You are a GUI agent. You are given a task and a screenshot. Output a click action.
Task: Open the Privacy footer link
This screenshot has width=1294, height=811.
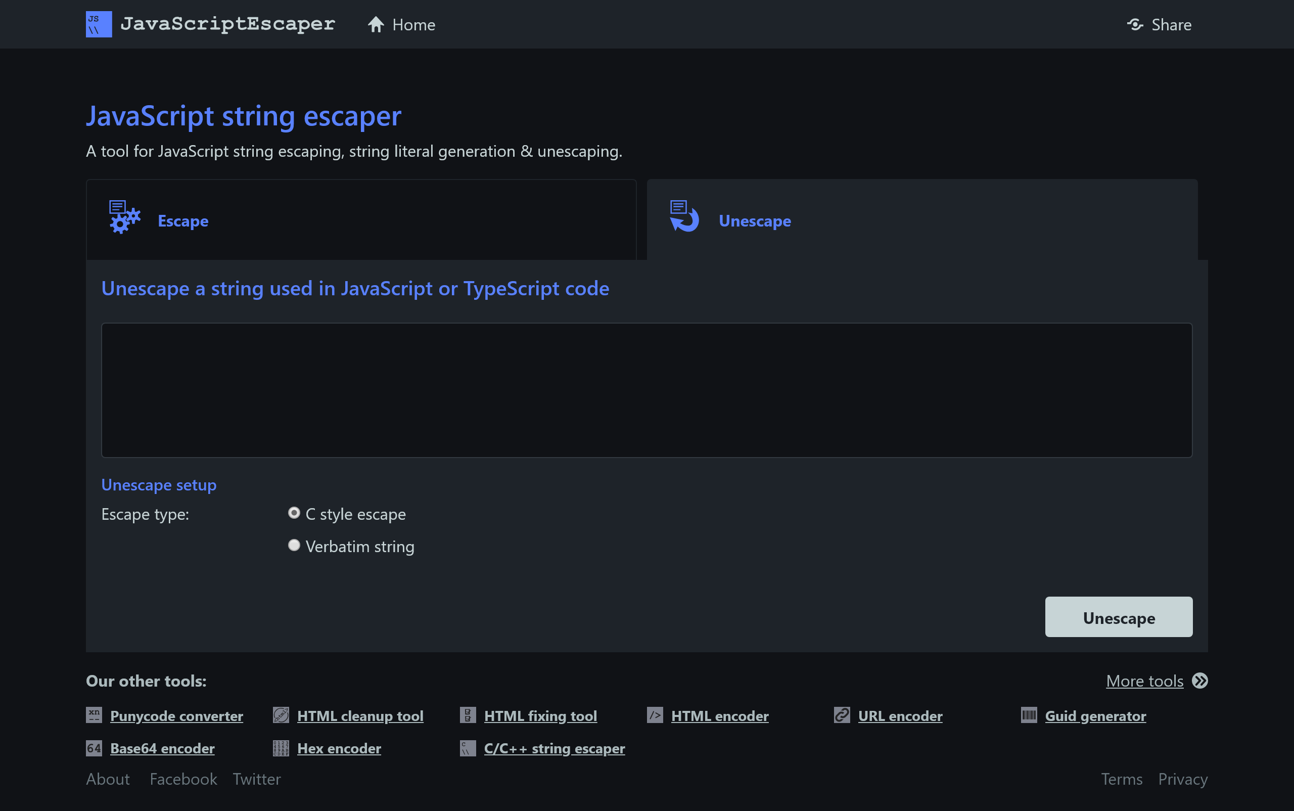point(1183,779)
